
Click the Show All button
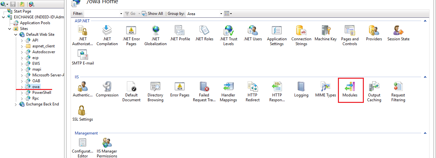pos(153,14)
